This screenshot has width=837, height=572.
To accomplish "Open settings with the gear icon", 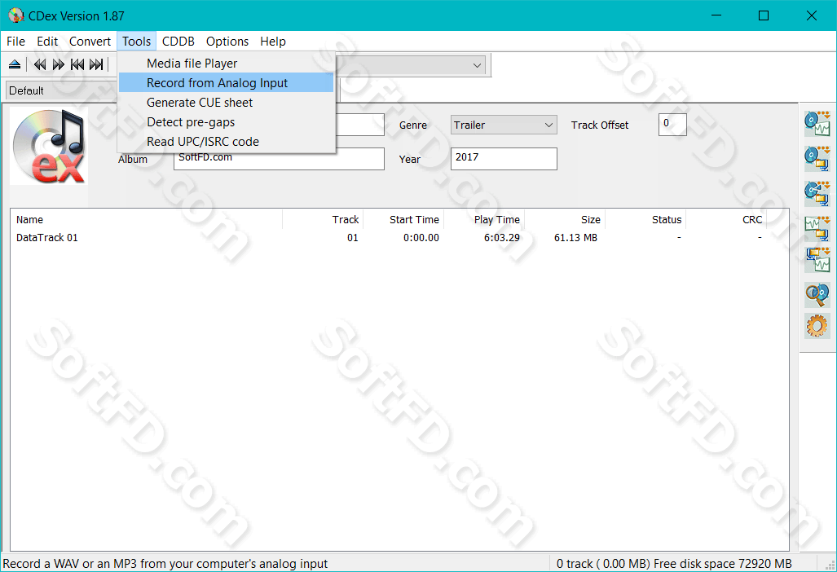I will coord(817,325).
